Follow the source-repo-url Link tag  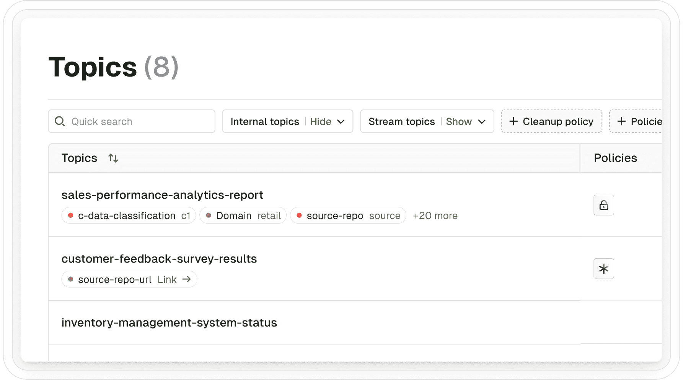[x=129, y=279]
